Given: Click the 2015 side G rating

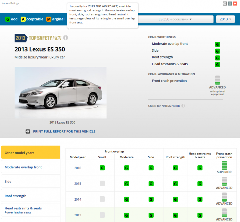Looking at the screenshot, I should [x=151, y=184].
